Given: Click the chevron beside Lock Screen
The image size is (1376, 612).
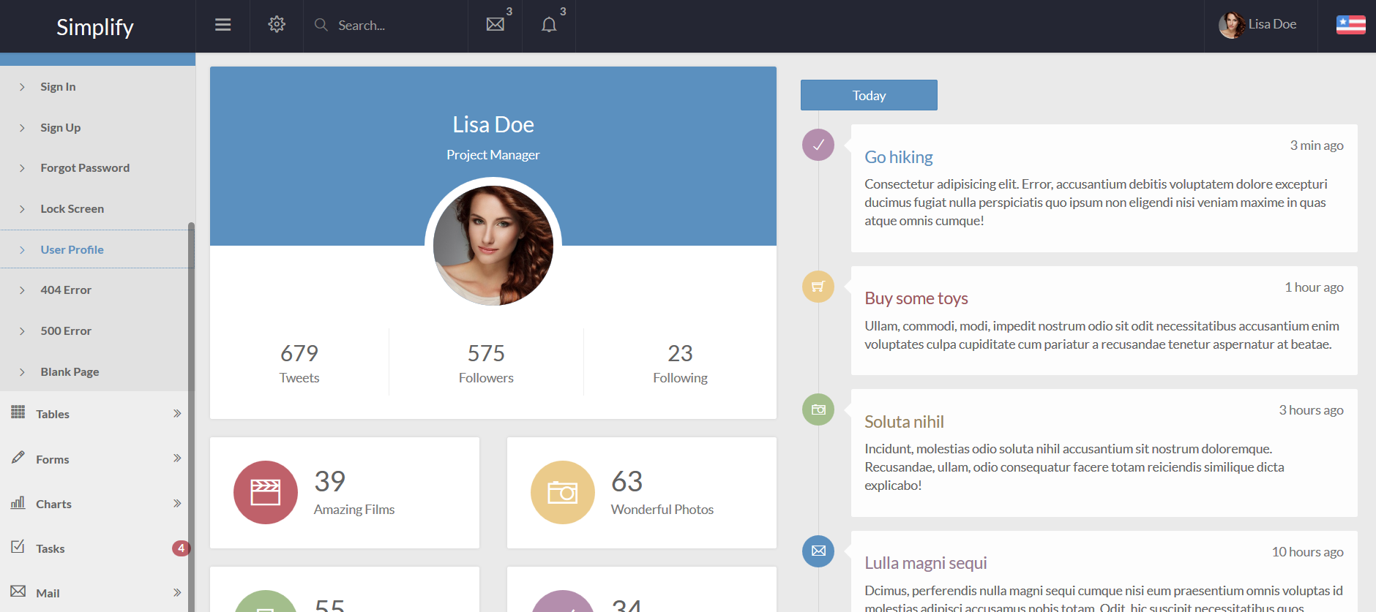Looking at the screenshot, I should (22, 209).
